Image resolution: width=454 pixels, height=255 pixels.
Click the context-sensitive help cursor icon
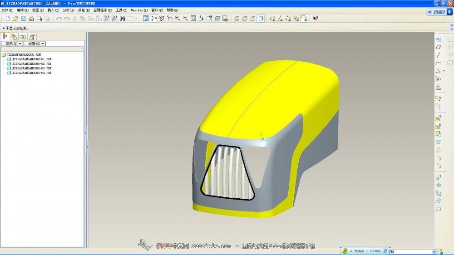(316, 19)
